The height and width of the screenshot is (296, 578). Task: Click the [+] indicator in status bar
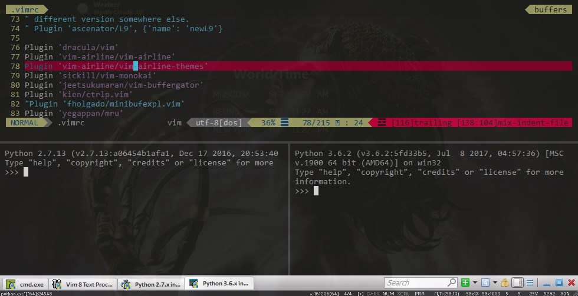click(360, 294)
